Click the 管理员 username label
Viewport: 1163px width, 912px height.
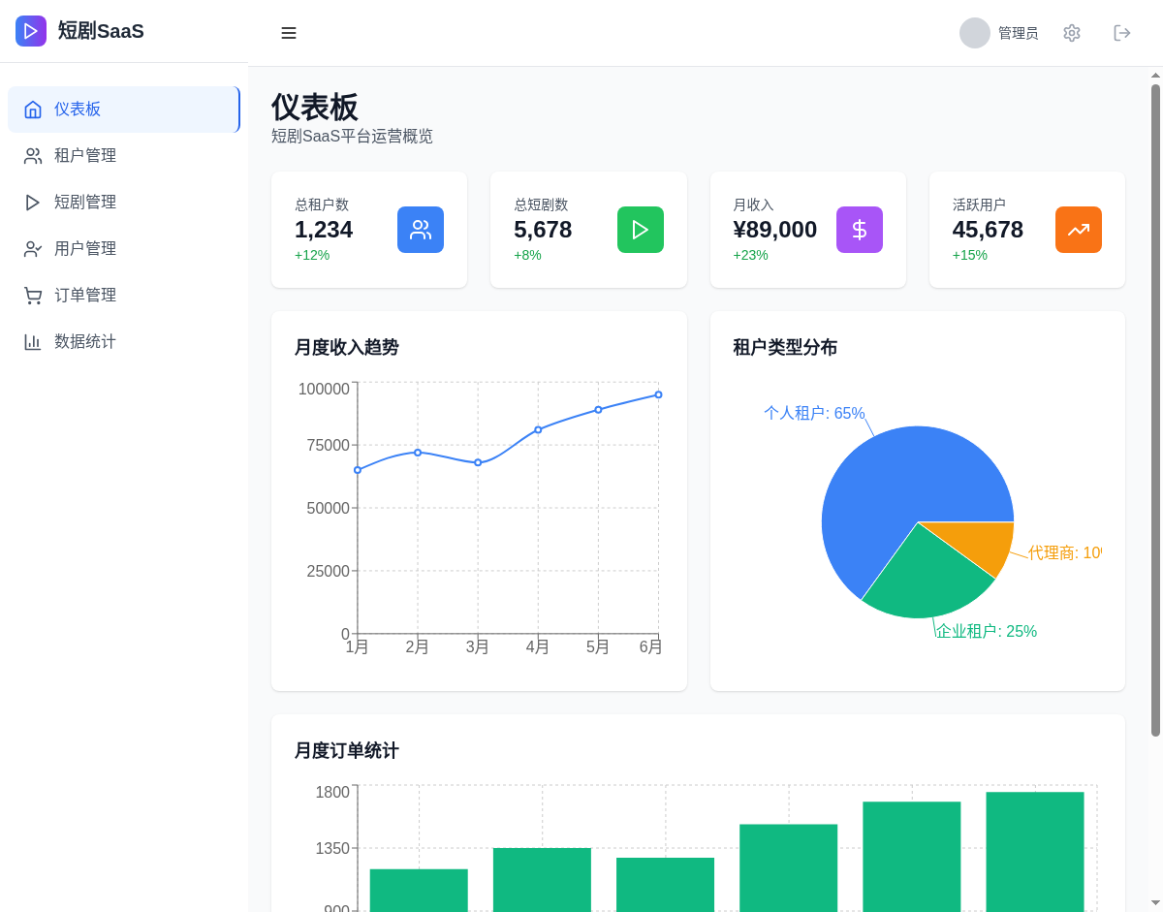pos(1018,33)
